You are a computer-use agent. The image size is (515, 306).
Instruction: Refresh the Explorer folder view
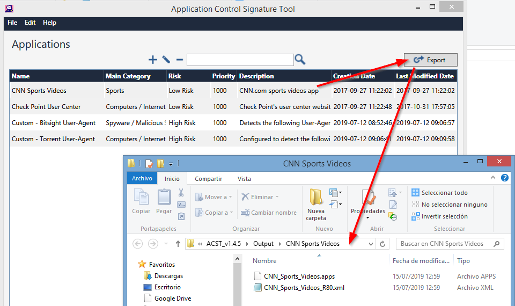pos(382,244)
